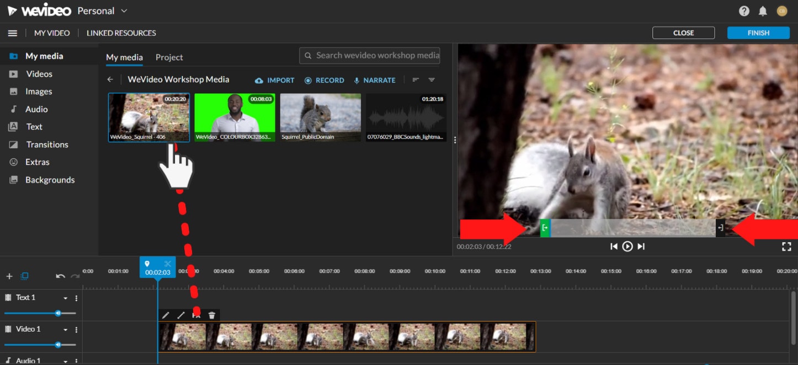
Task: Open the clip fade/opacity line tool
Action: (181, 315)
